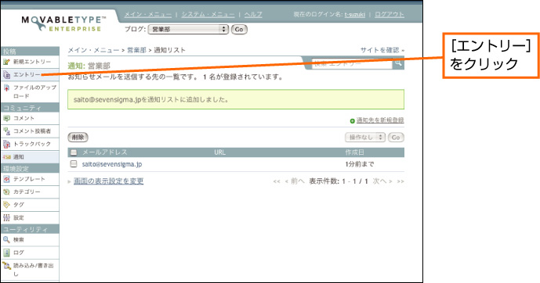540x283 pixels.
Task: Click the サイトを確認 link
Action: [379, 50]
